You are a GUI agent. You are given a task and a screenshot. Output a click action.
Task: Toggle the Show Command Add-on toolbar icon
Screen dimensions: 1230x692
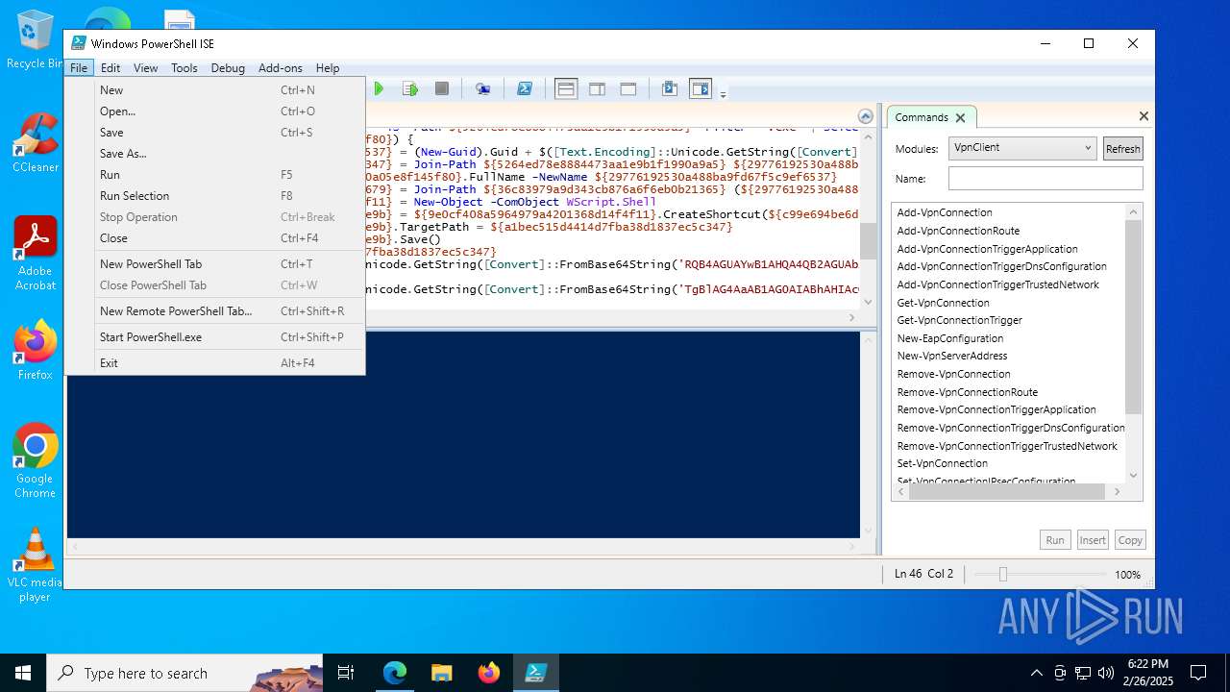point(701,89)
